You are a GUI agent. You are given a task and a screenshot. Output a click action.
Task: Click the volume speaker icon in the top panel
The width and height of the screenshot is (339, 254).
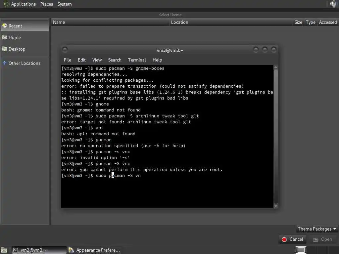coord(333,4)
